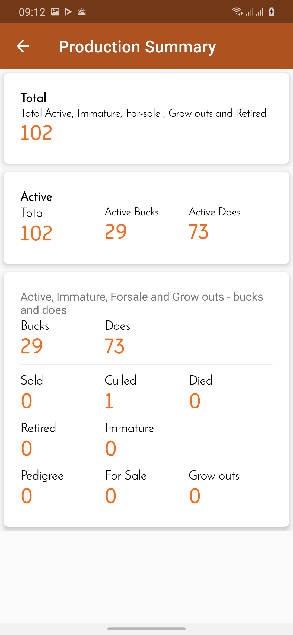293x635 pixels.
Task: Tap the bottom navigation gesture handle
Action: [146, 629]
